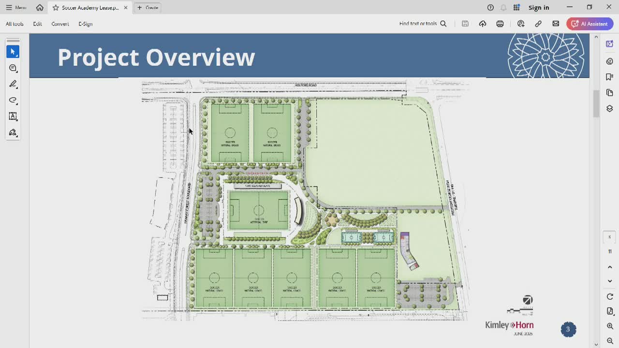This screenshot has width=619, height=348.
Task: Zoom out of the document
Action: 610,341
